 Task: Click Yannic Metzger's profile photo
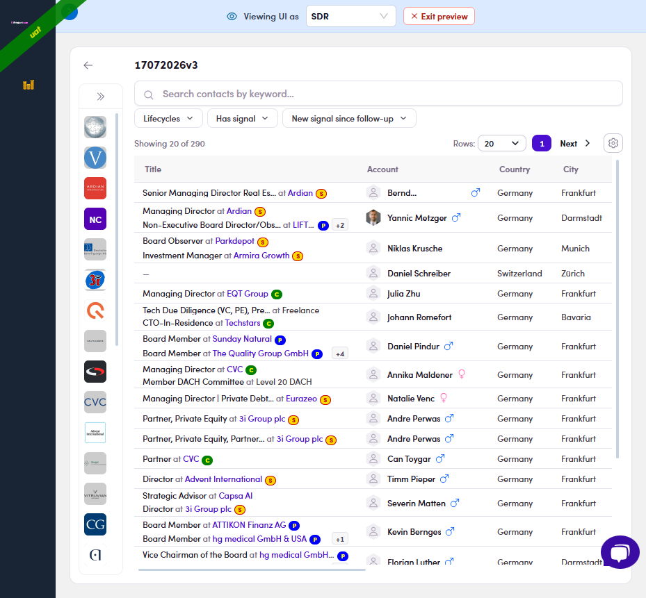tap(373, 217)
